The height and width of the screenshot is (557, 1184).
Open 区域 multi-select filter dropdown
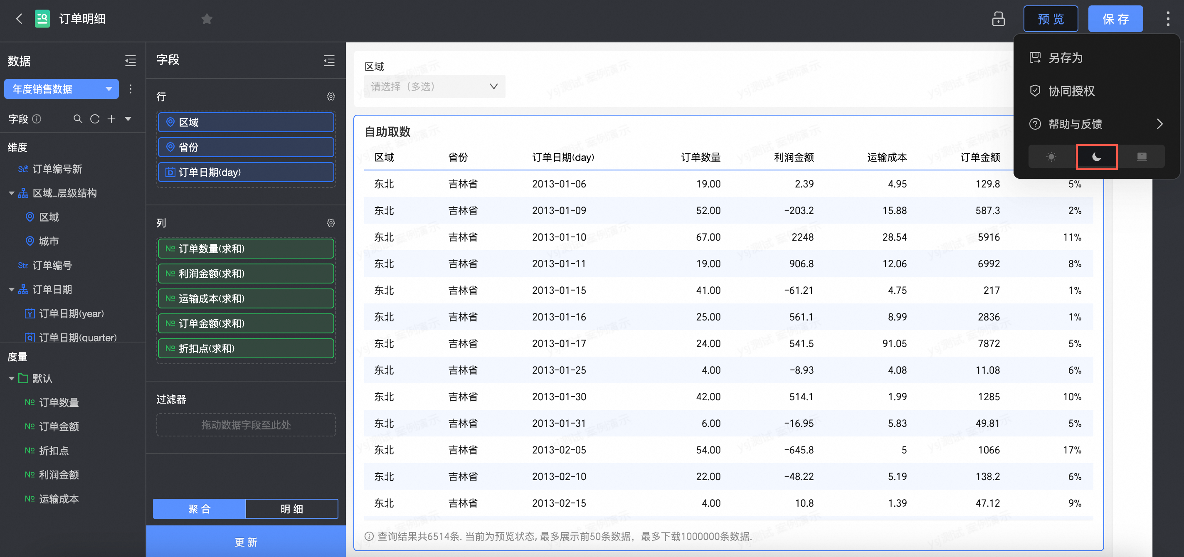434,86
